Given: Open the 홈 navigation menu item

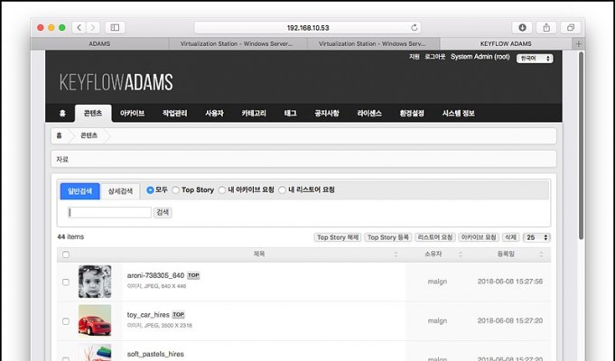Looking at the screenshot, I should click(x=62, y=114).
